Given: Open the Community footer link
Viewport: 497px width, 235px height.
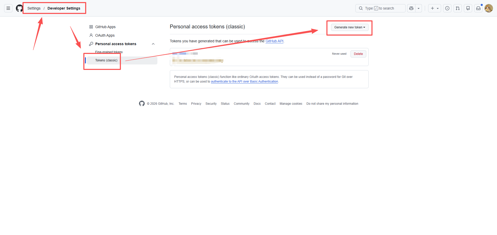Looking at the screenshot, I should click(x=242, y=104).
